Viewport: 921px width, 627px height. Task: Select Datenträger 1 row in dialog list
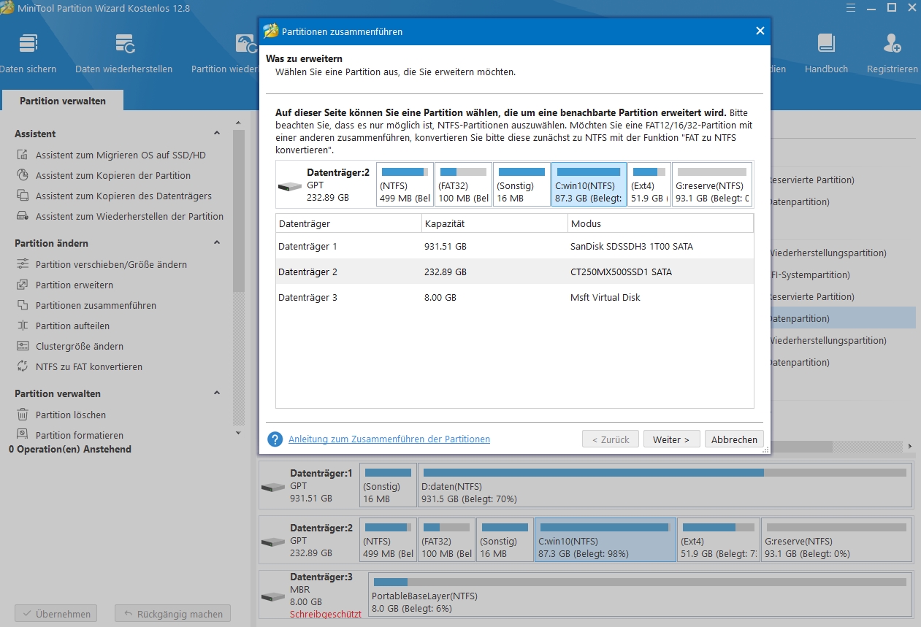[x=514, y=247]
